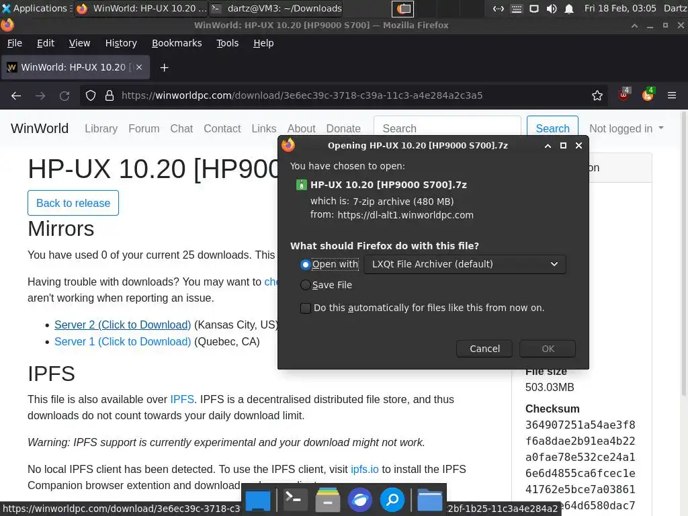
Task: Open the Links nav item
Action: pos(263,128)
